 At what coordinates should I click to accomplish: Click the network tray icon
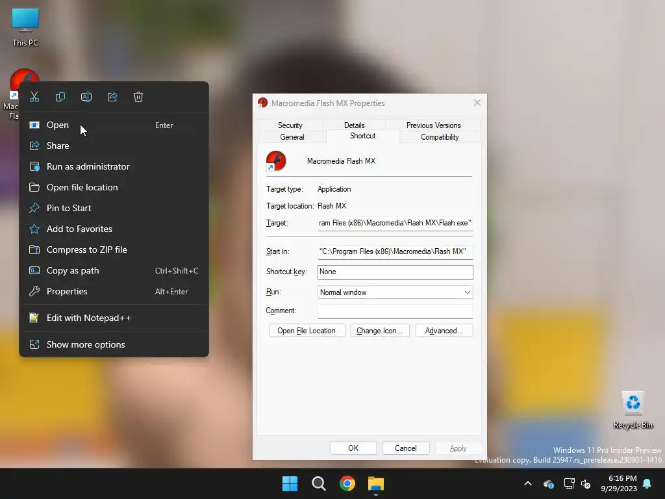click(x=569, y=483)
